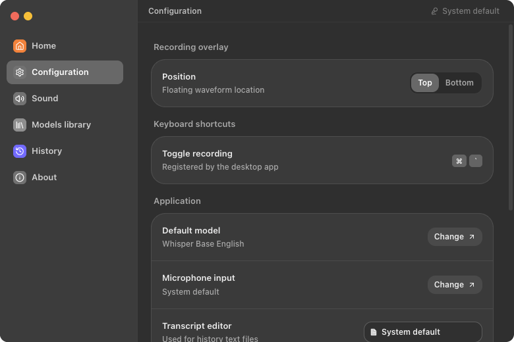Click the About info icon

point(20,178)
